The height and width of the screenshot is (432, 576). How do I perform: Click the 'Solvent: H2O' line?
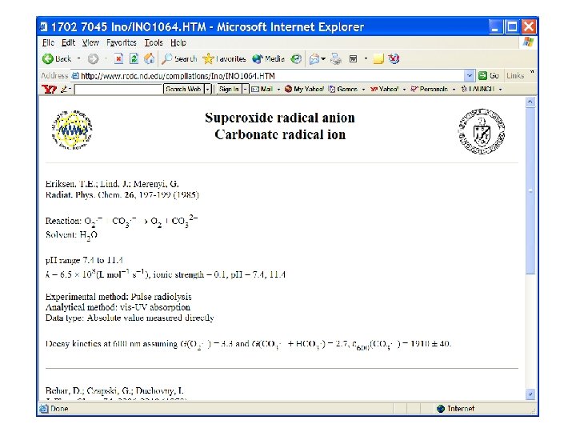(71, 235)
